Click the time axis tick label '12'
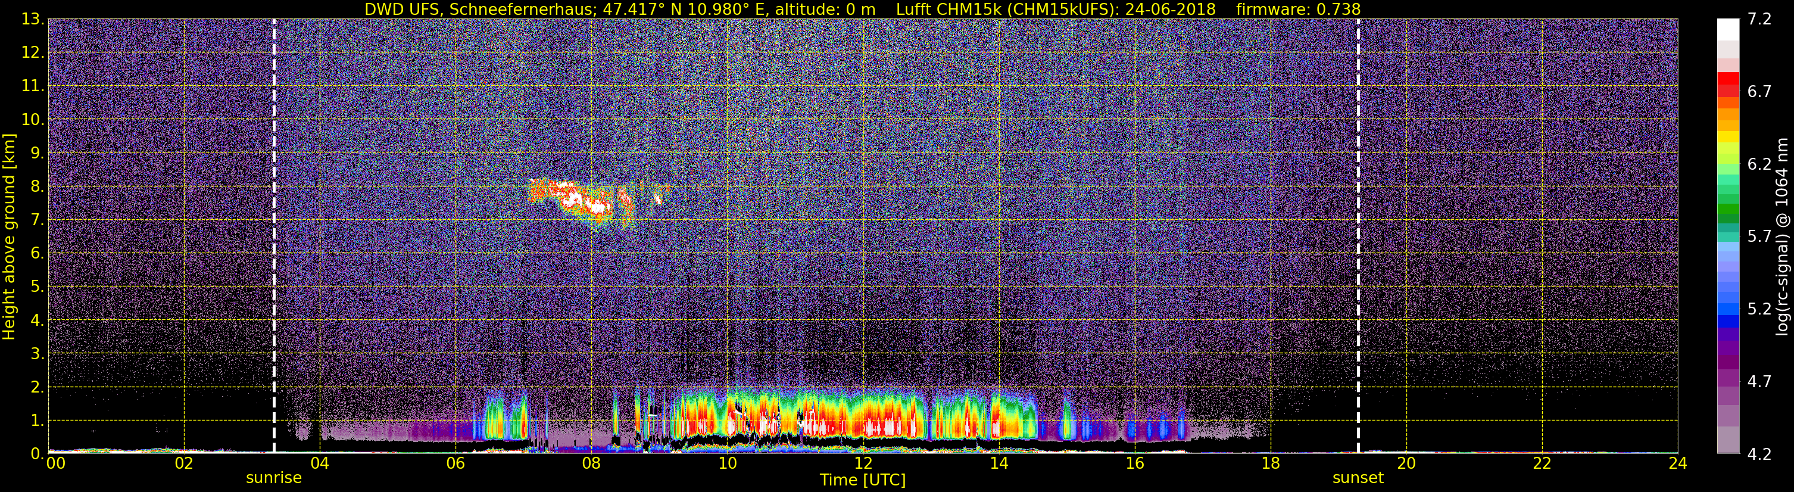 click(x=863, y=463)
